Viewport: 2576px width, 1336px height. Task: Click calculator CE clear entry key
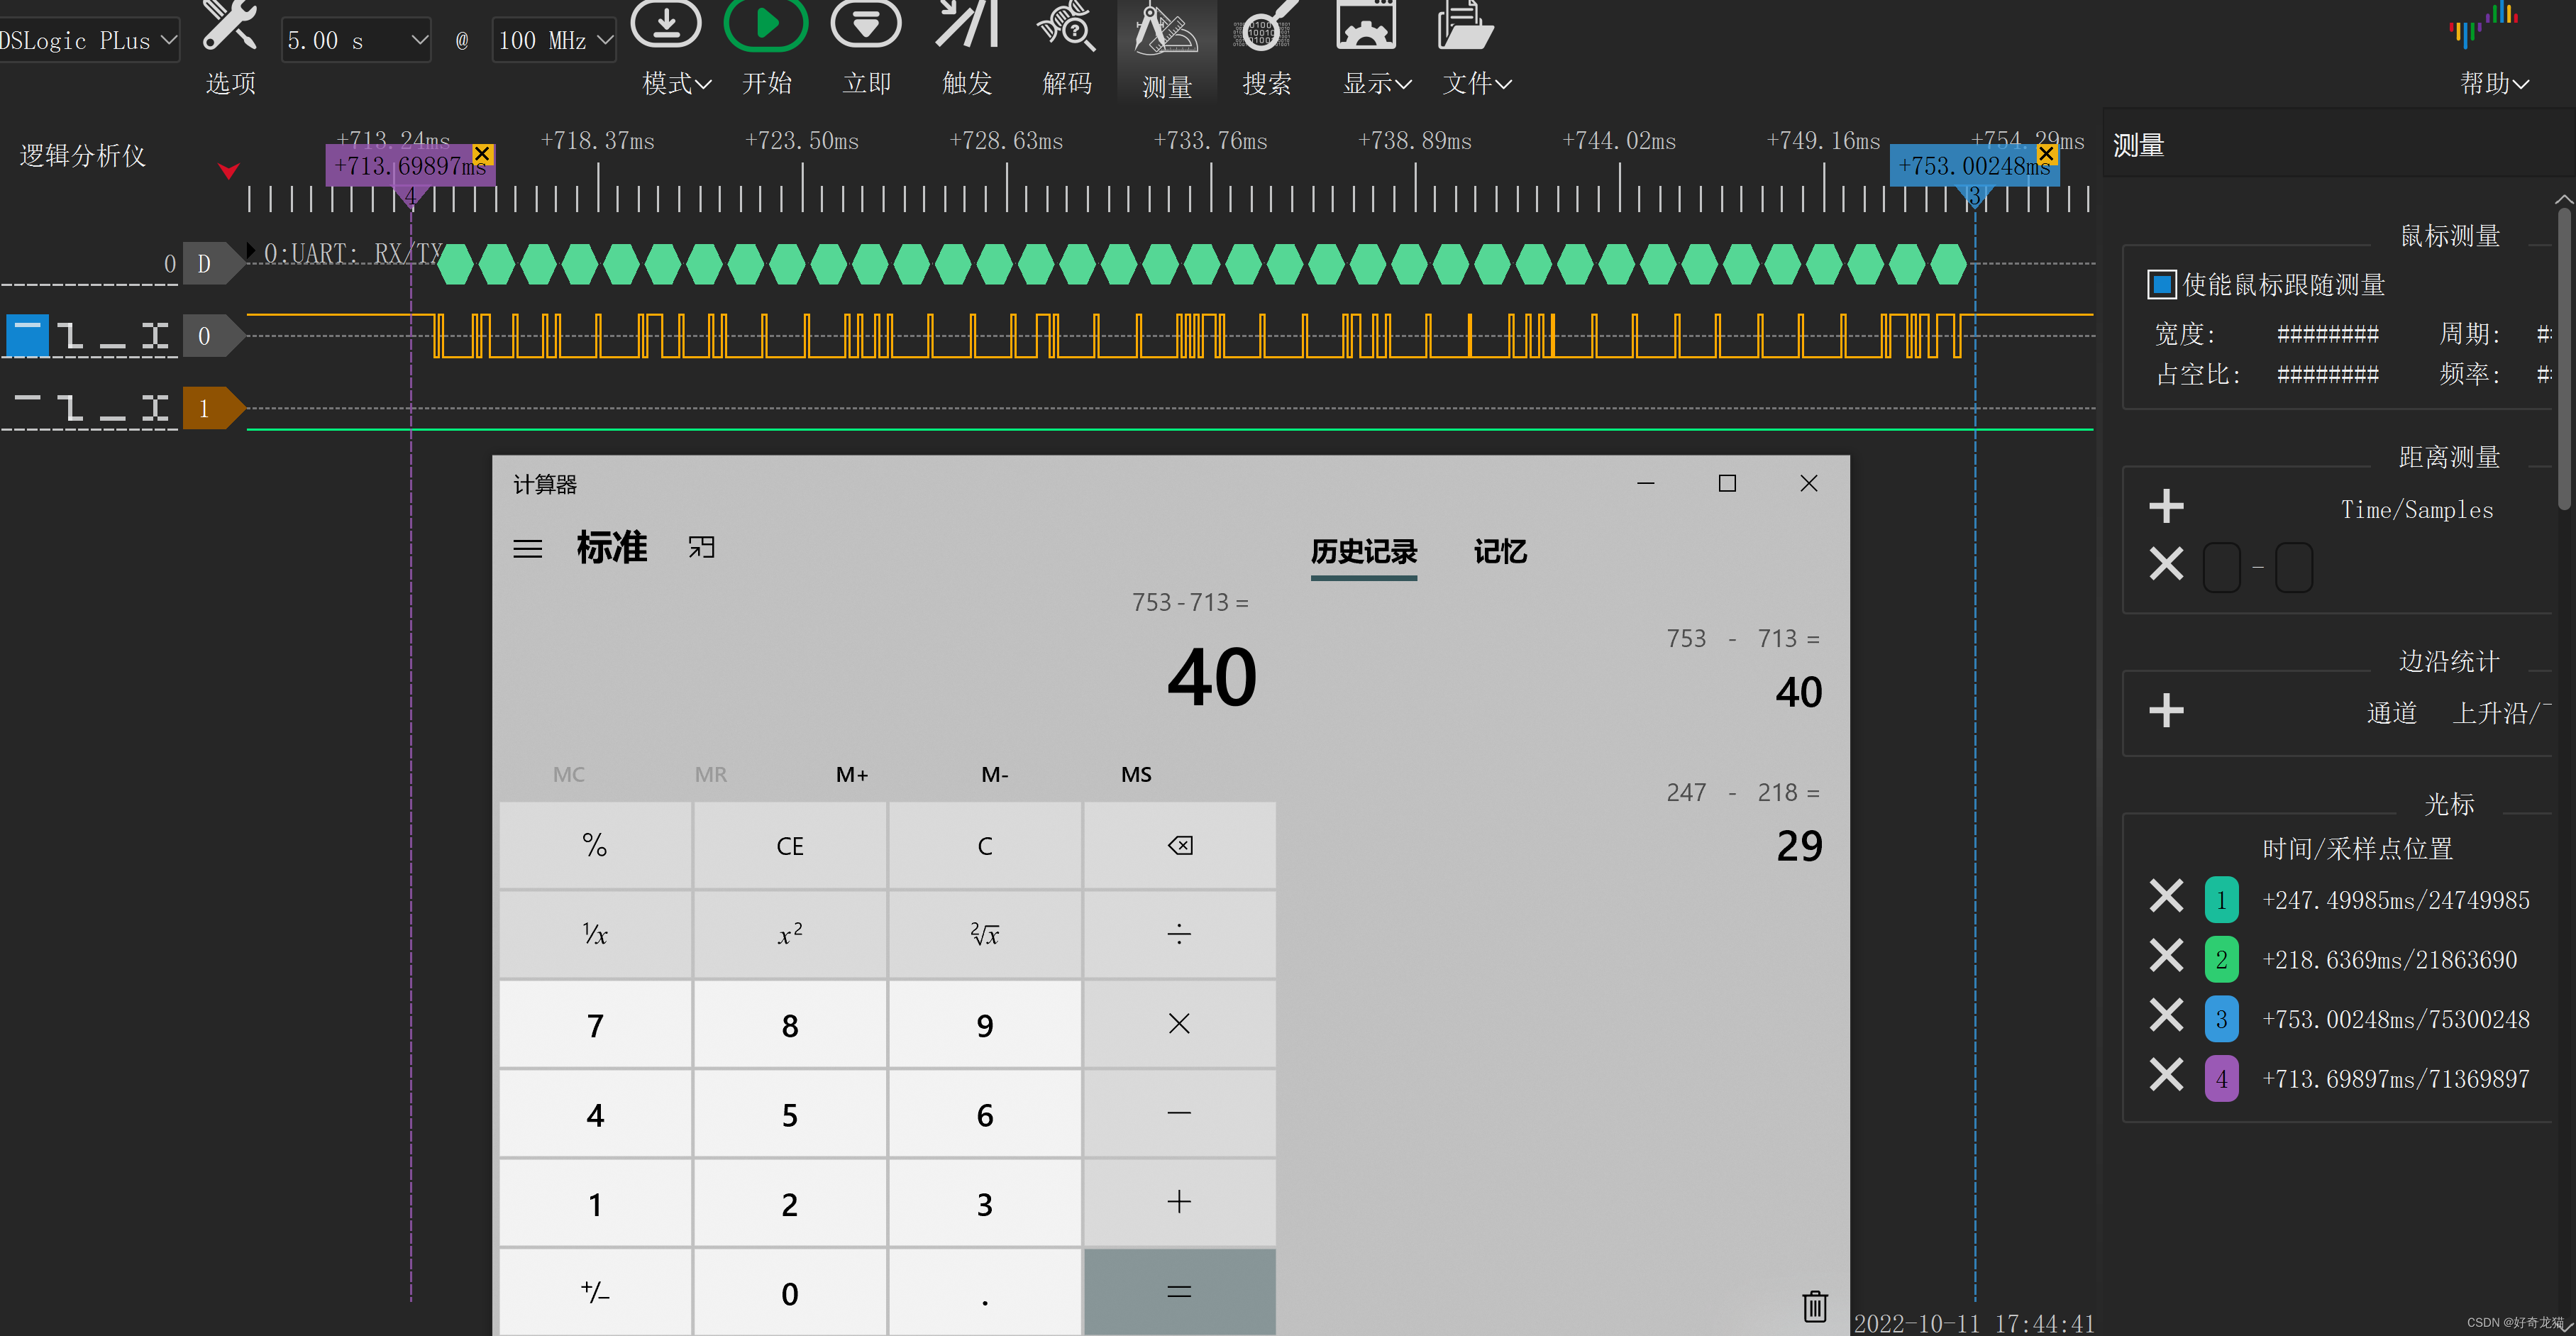(x=790, y=846)
